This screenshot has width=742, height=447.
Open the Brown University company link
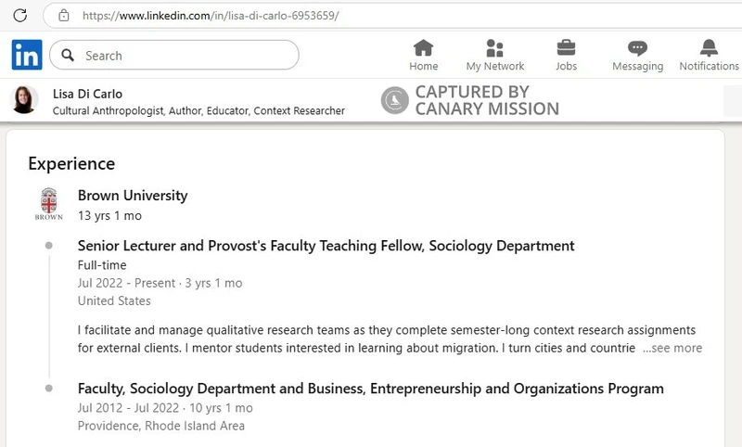[133, 196]
